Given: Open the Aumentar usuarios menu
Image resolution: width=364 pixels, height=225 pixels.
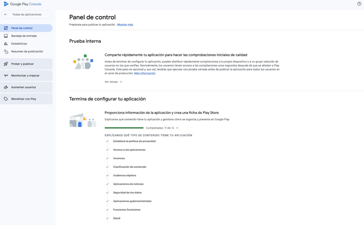Looking at the screenshot, I should 23,87.
